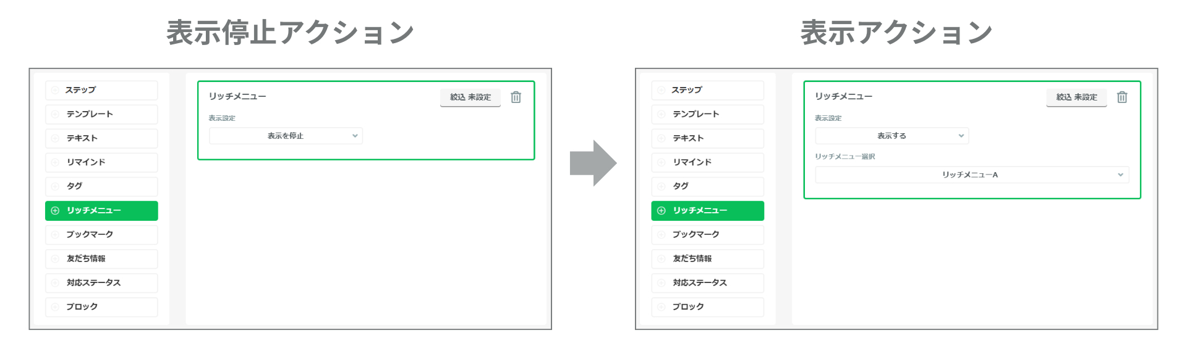This screenshot has height=354, width=1187.
Task: Click plus icon beside left テンプレート item
Action: (x=55, y=114)
